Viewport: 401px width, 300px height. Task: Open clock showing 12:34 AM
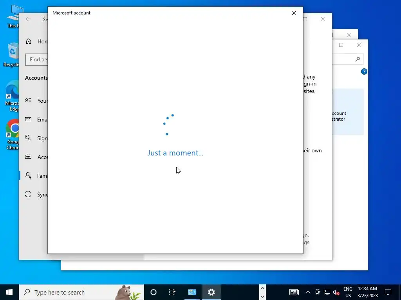[x=367, y=292]
